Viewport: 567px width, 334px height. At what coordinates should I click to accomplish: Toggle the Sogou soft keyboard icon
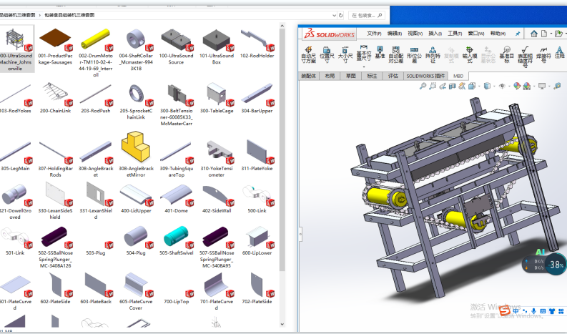tap(543, 311)
